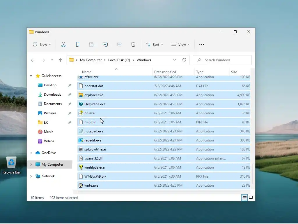Select Network in navigation pane

click(x=48, y=176)
